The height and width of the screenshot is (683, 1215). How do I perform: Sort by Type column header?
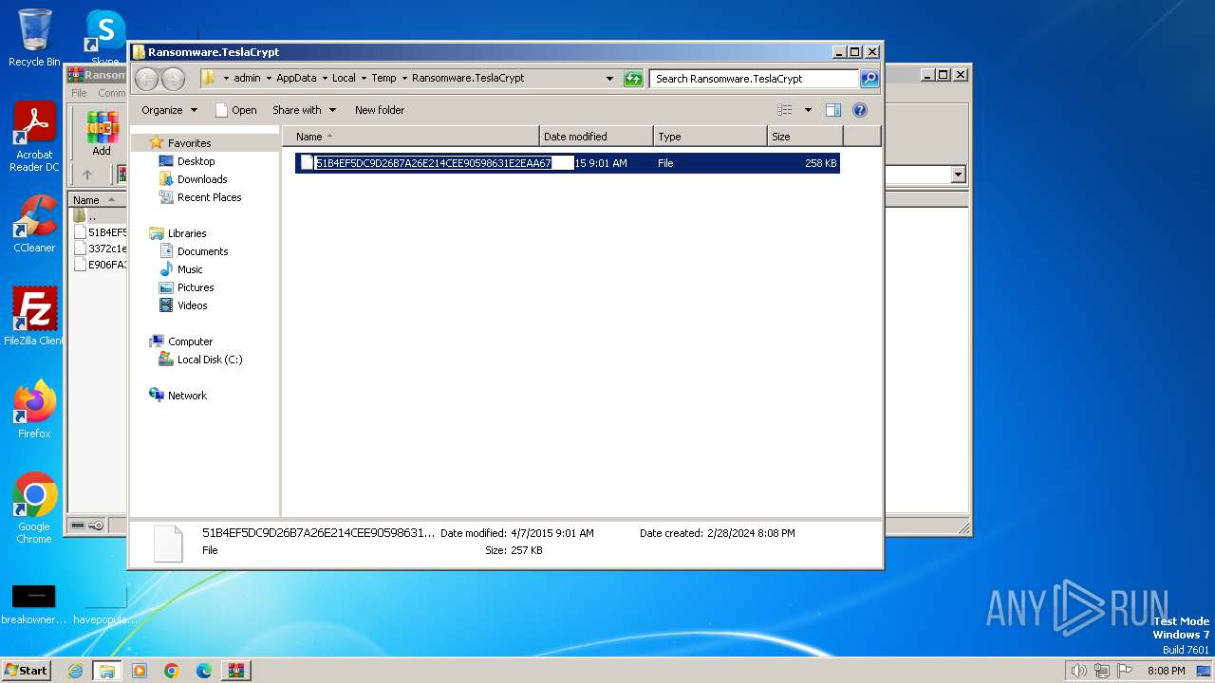click(710, 137)
